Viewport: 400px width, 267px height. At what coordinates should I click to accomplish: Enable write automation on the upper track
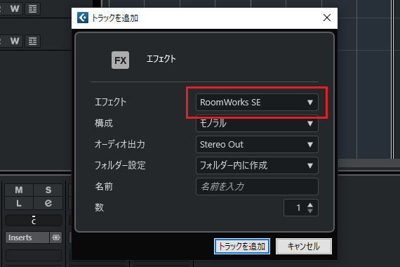(x=15, y=9)
